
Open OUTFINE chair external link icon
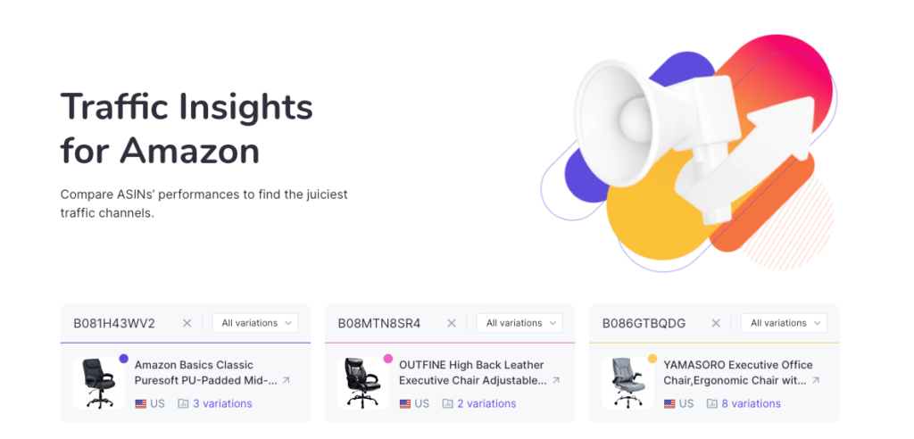(556, 380)
